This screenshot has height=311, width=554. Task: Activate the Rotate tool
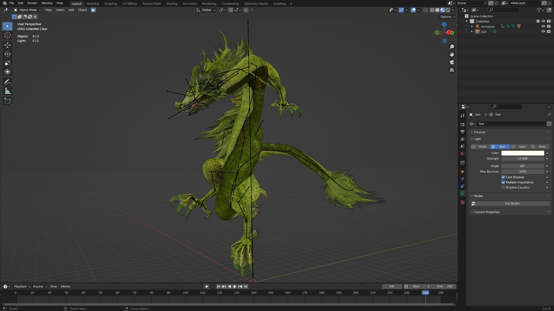click(x=8, y=54)
